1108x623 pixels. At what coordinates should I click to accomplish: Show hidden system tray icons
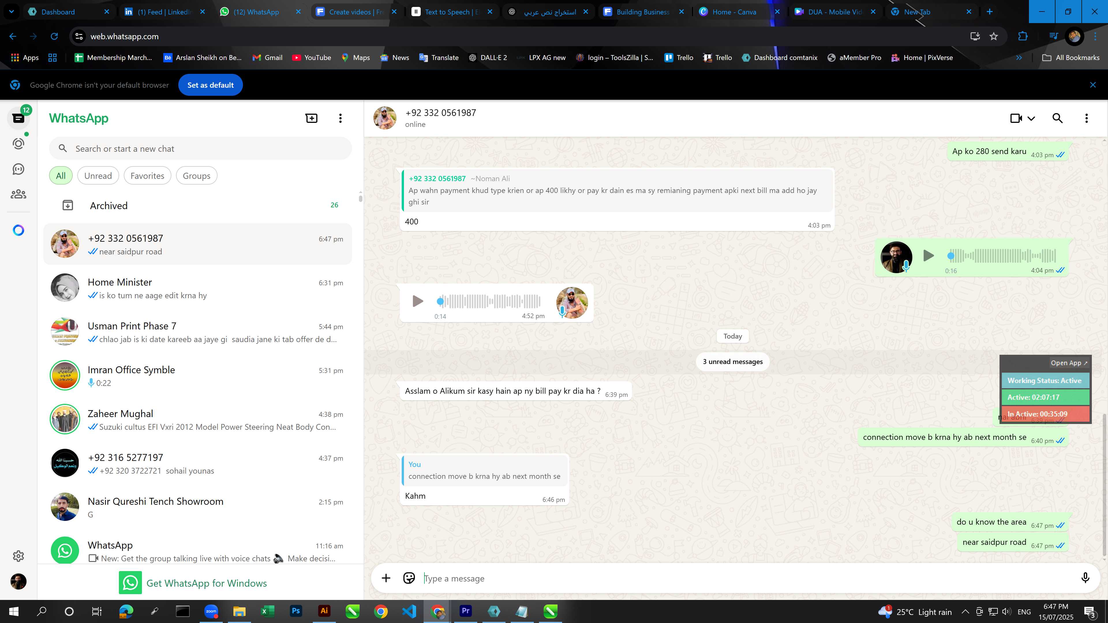965,612
